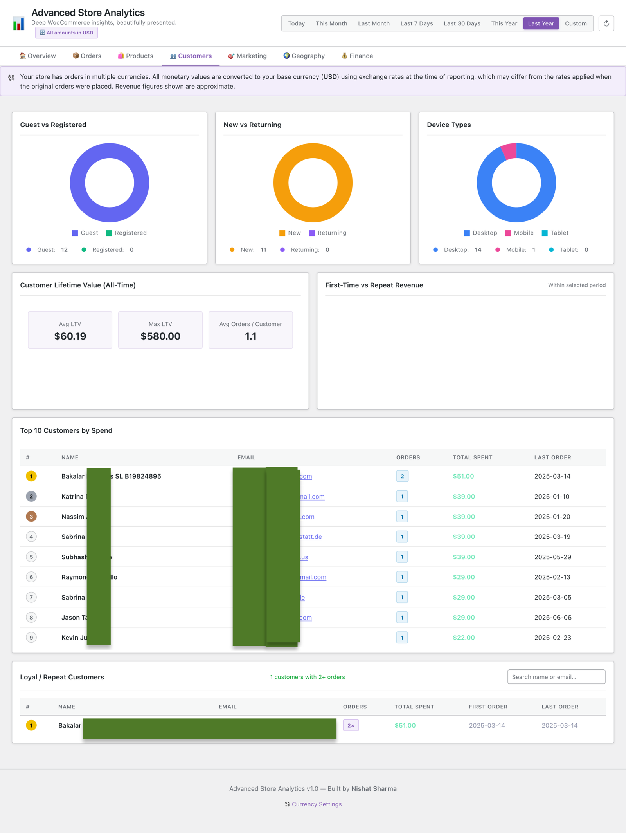Click the Avg LTV $60.19 card

70,330
